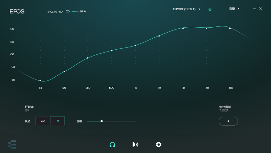
Task: Click the 16k equalizer band point
Action: tap(230, 28)
